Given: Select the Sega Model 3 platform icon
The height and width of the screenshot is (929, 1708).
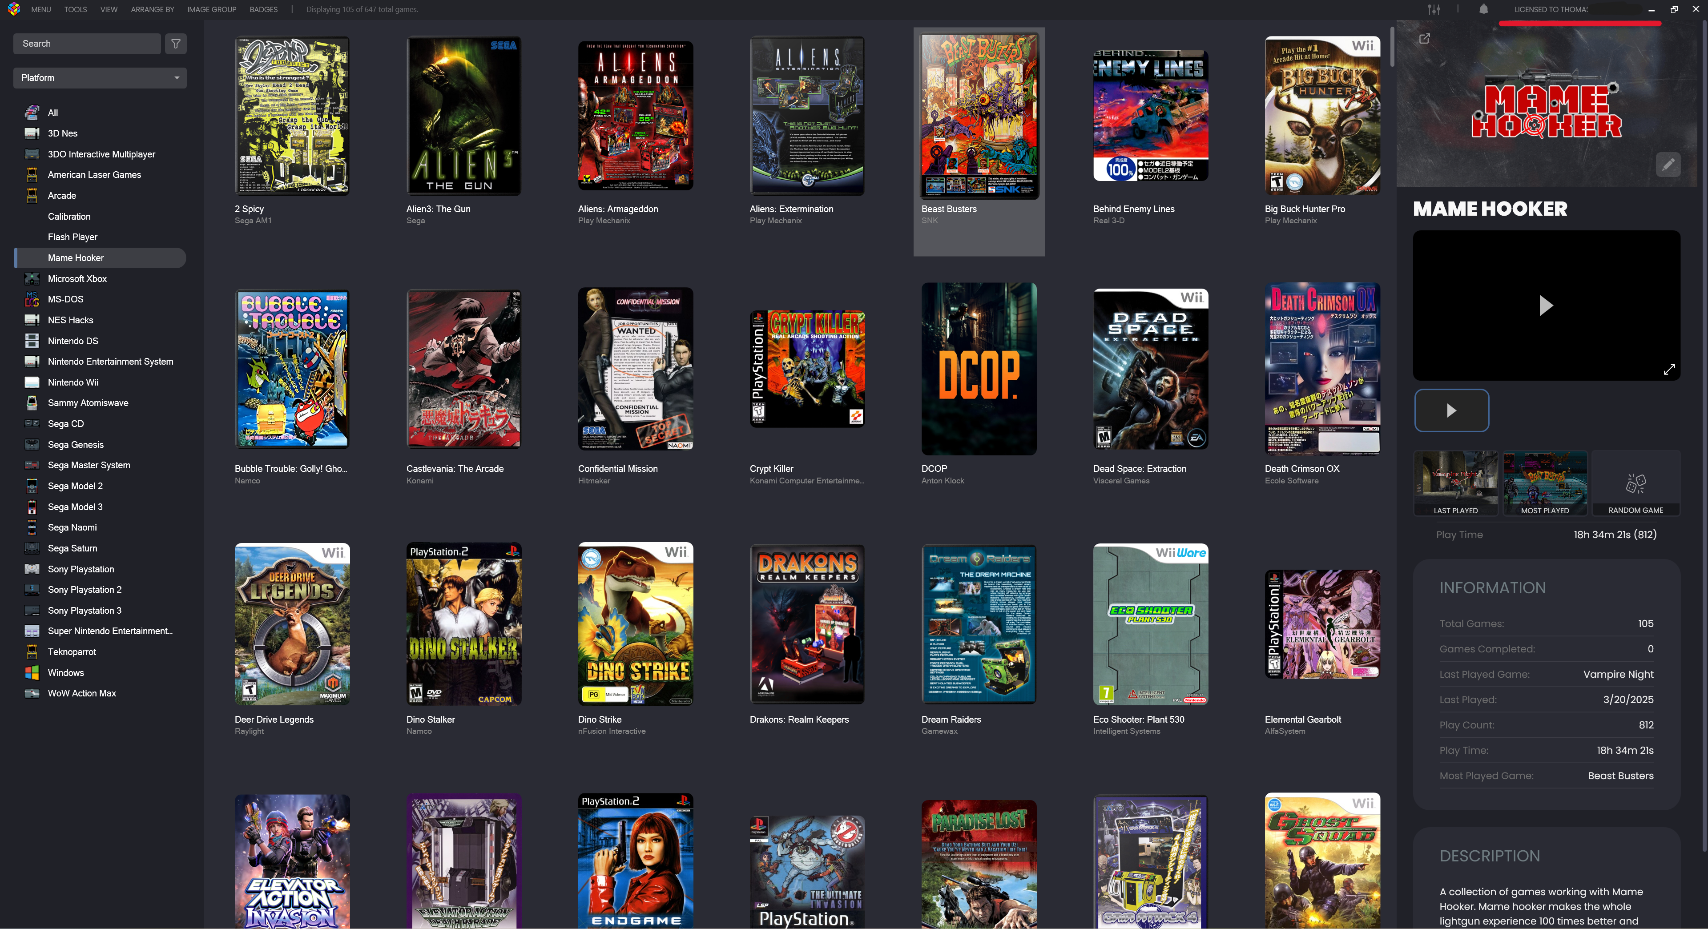Looking at the screenshot, I should click(x=32, y=507).
